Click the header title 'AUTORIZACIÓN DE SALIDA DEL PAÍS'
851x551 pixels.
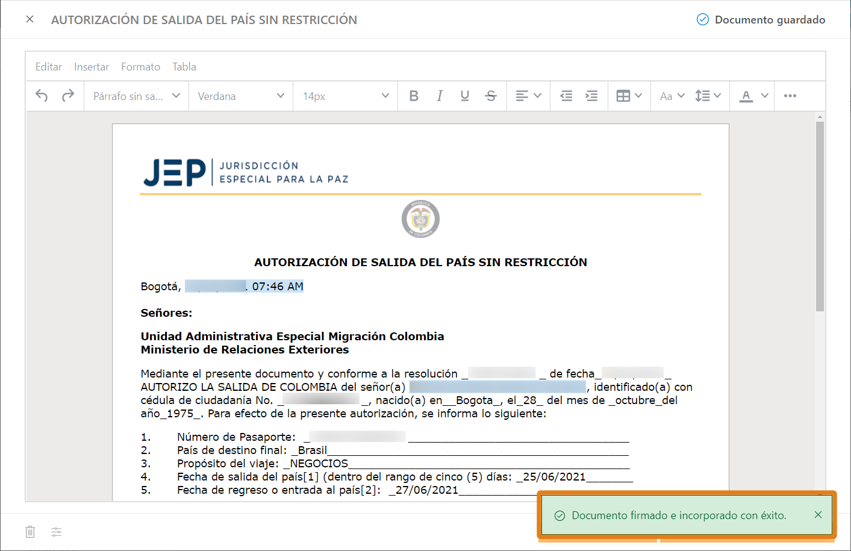pyautogui.click(x=204, y=20)
